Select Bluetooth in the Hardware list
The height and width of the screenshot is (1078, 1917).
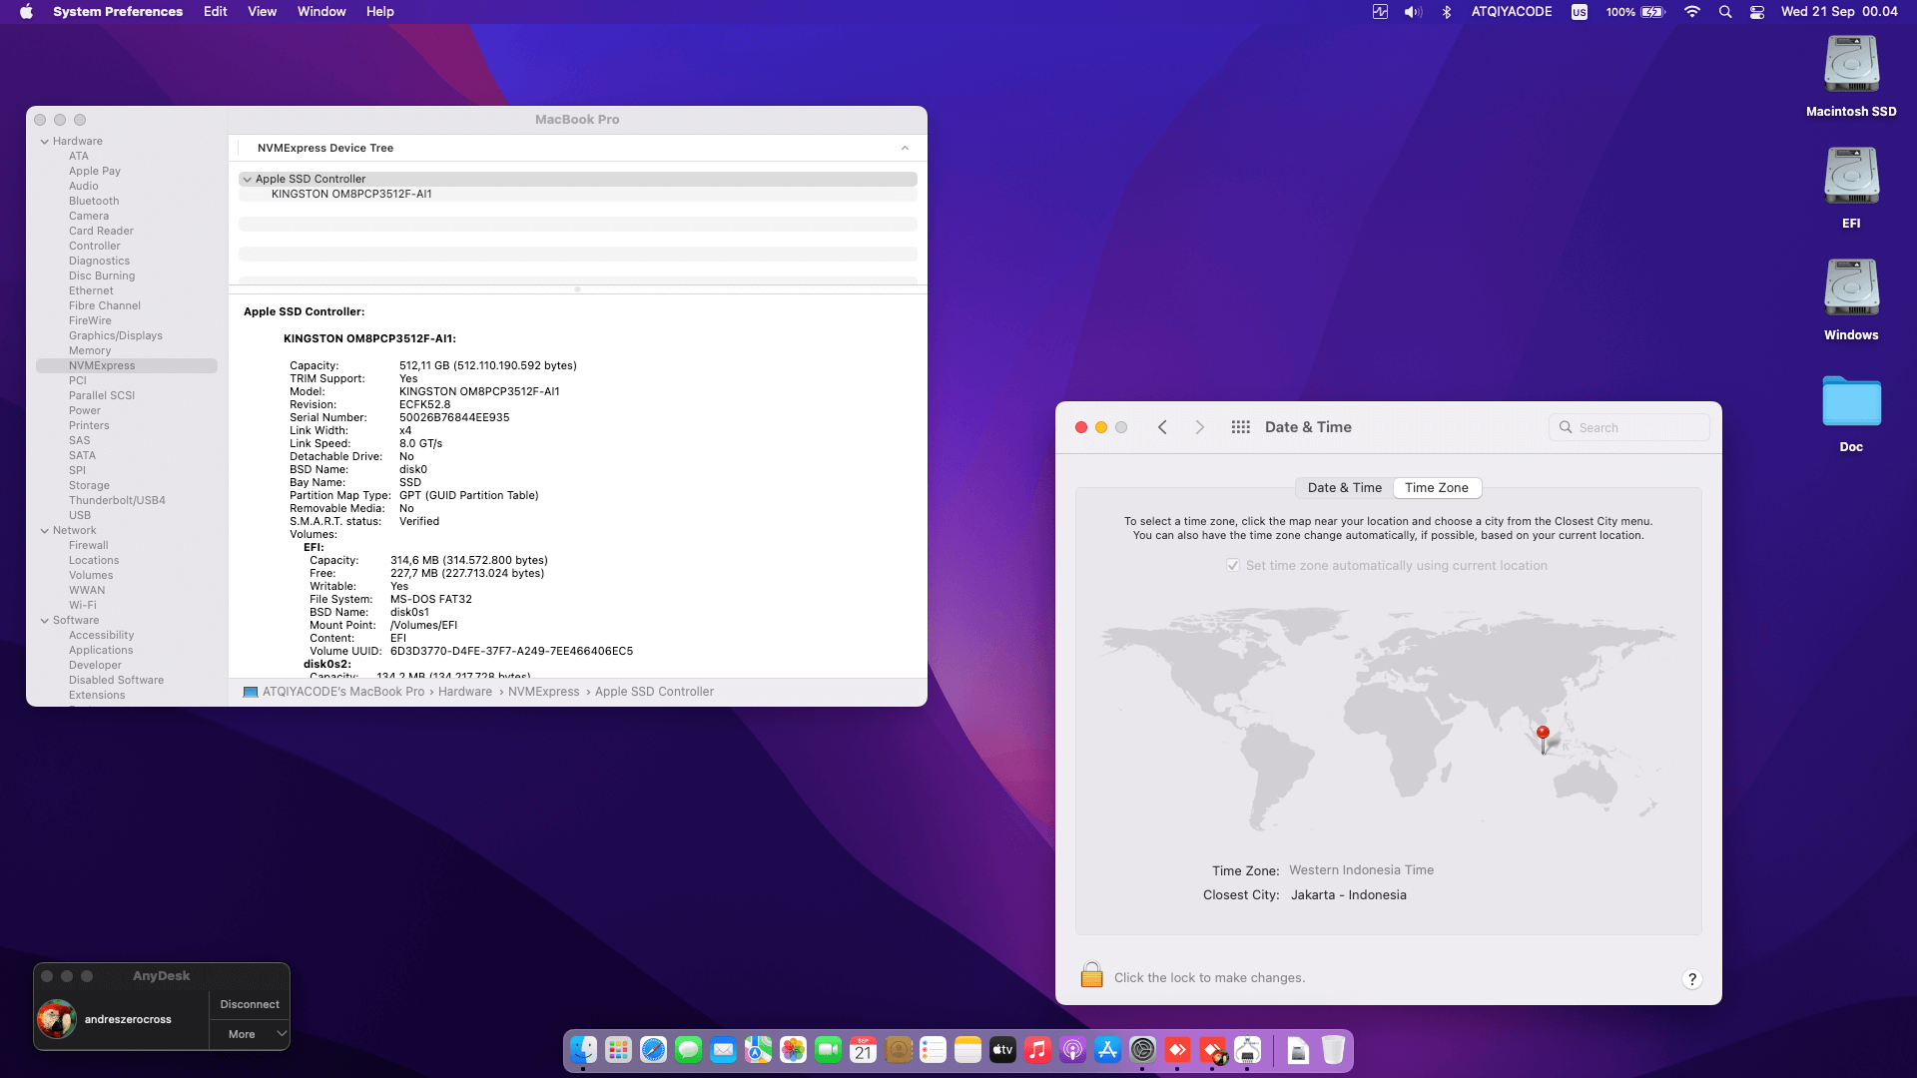coord(94,202)
